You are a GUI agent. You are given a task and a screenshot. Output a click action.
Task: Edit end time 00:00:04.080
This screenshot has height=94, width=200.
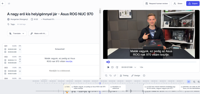point(12,52)
